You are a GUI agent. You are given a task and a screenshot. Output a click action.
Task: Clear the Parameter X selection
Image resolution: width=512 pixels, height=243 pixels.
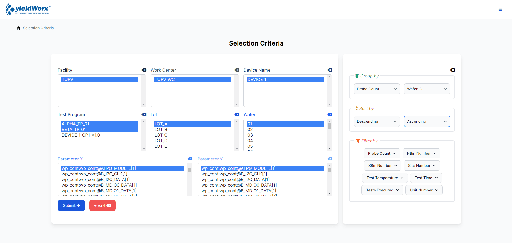(190, 159)
